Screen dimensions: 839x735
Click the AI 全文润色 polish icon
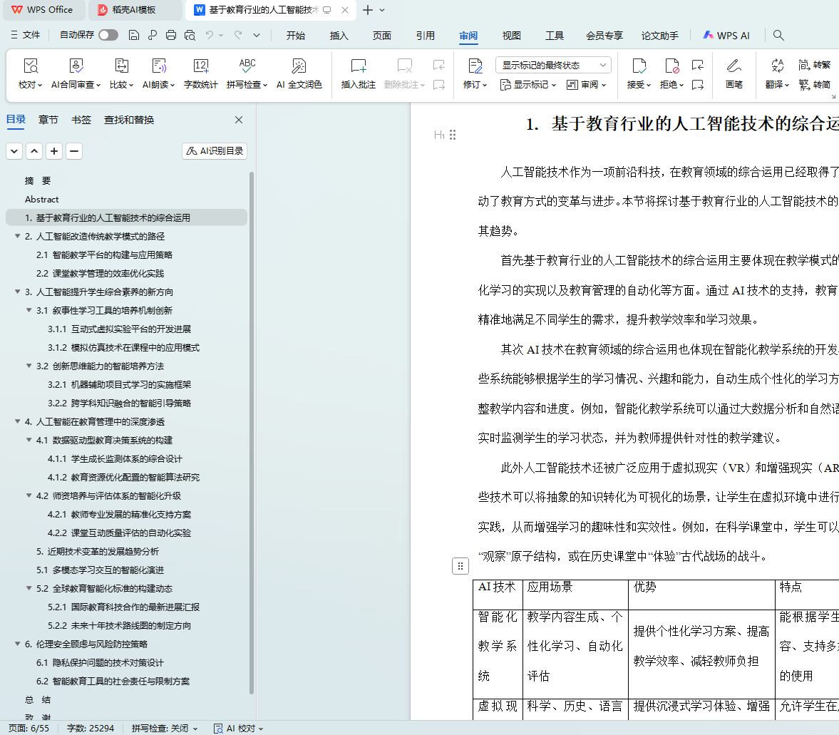click(299, 66)
